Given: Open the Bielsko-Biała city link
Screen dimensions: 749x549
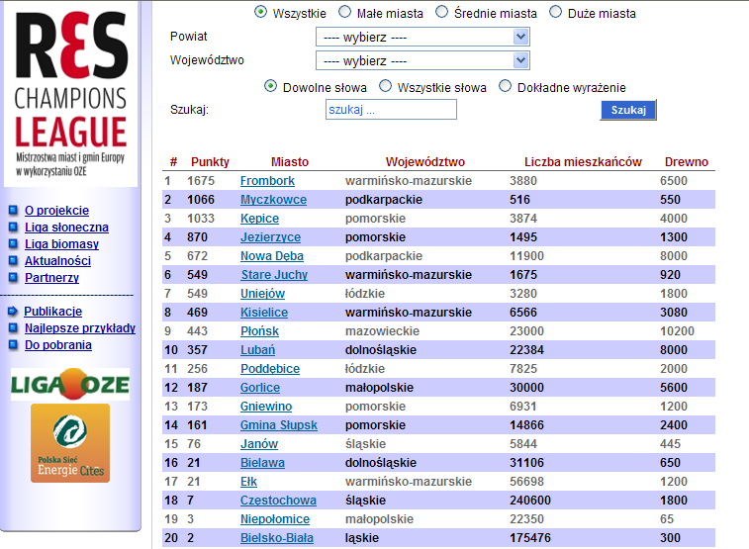Looking at the screenshot, I should tap(277, 538).
